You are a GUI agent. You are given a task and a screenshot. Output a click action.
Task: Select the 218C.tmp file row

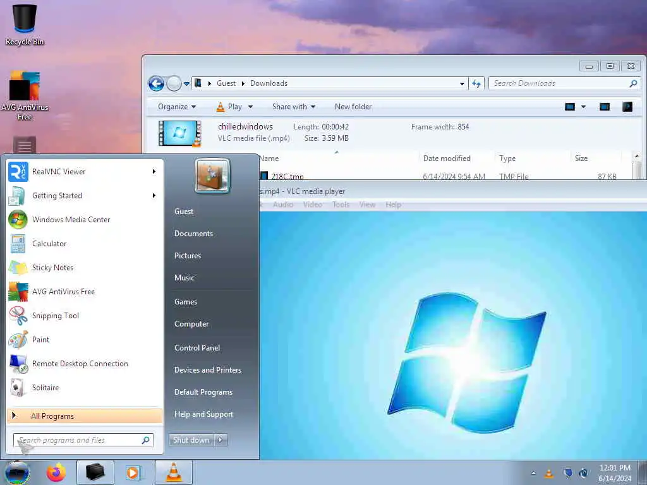(x=444, y=176)
